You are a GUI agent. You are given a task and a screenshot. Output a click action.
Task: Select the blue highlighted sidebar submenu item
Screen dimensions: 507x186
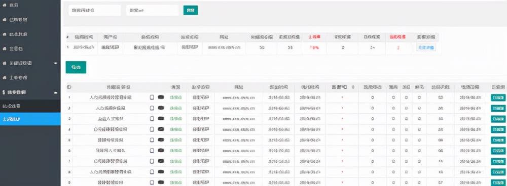[x=30, y=119]
